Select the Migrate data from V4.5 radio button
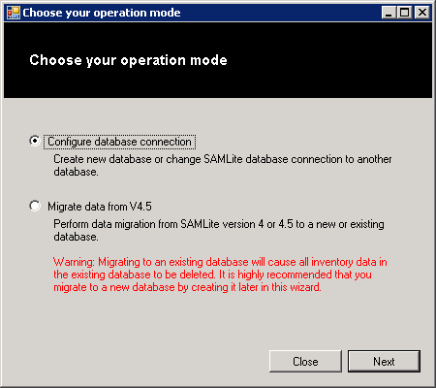The height and width of the screenshot is (388, 436). (x=35, y=206)
